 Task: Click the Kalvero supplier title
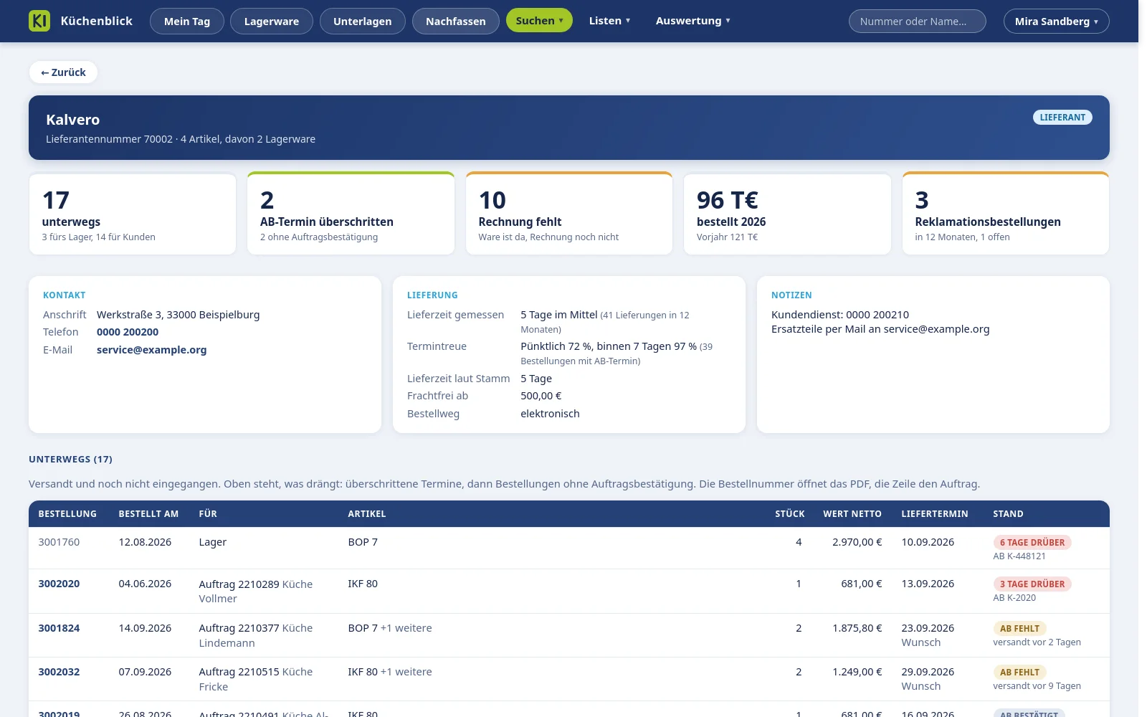coord(73,120)
